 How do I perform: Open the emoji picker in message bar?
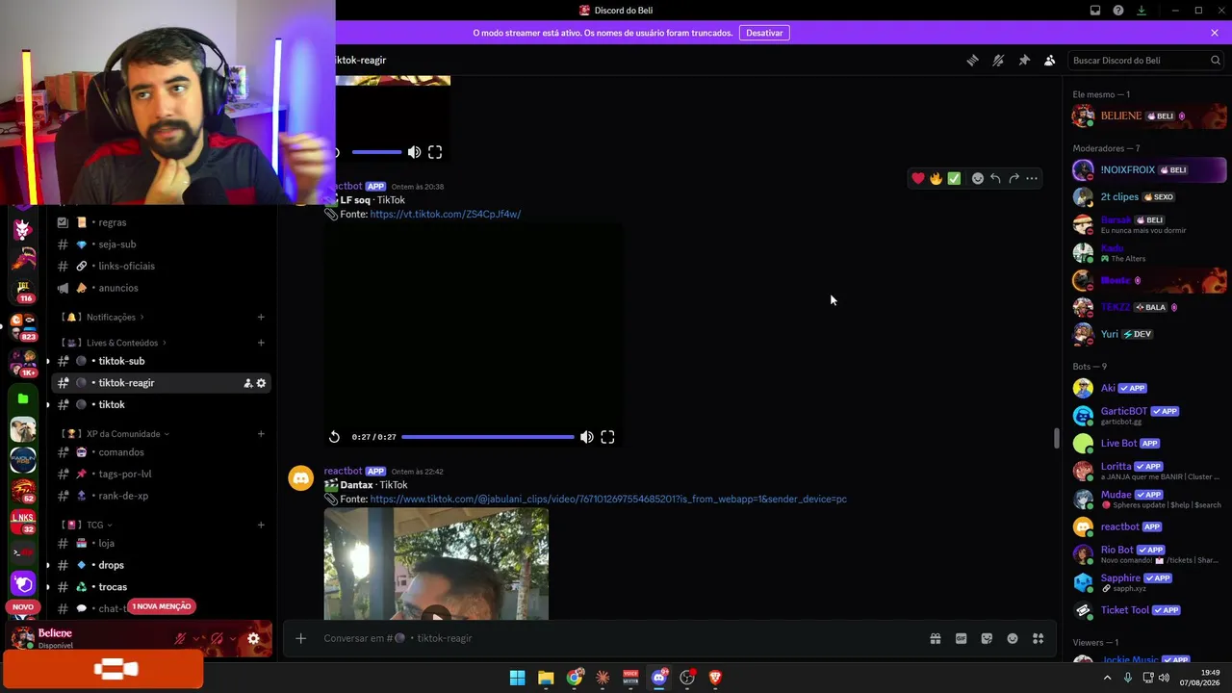click(x=1013, y=638)
